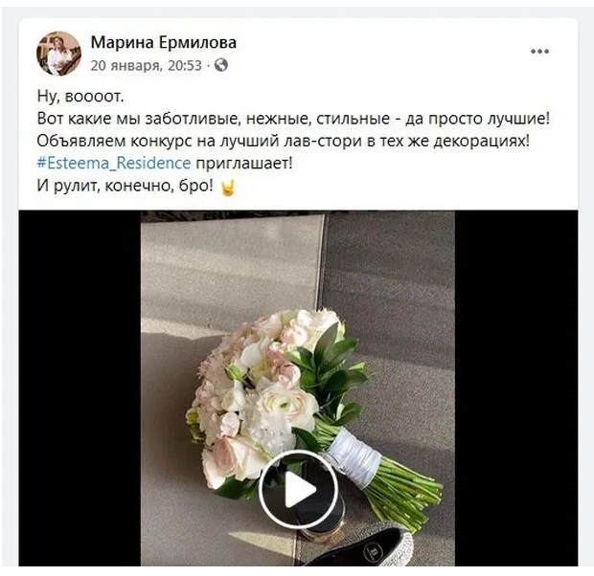Click the globe public-privacy icon
594x576 pixels.
click(x=221, y=65)
